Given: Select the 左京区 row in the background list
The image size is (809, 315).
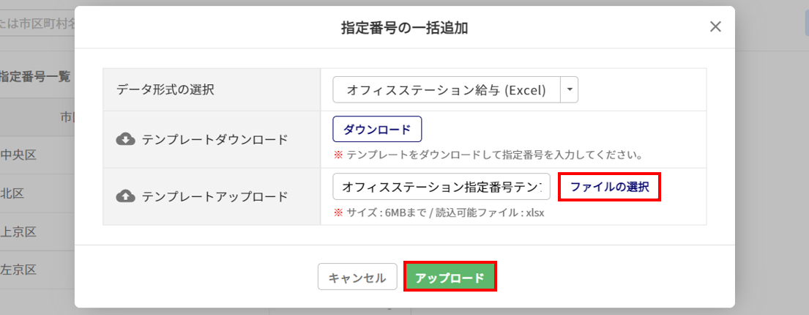Looking at the screenshot, I should (19, 270).
